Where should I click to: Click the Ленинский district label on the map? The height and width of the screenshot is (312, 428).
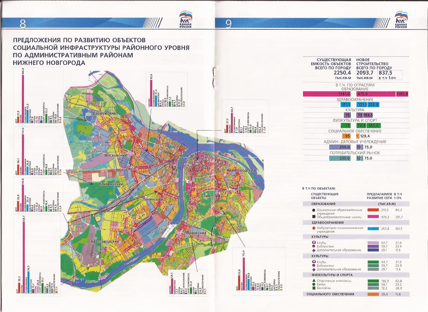tap(153, 200)
